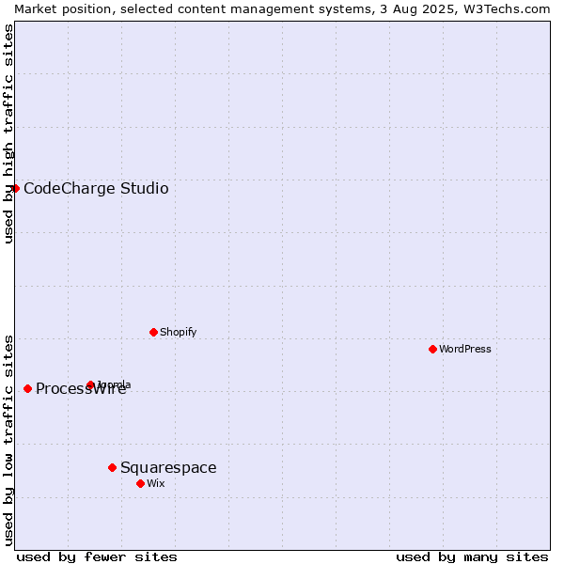Click the 'used by many sites' axis label
Screen dimensions: 564x564
472,557
